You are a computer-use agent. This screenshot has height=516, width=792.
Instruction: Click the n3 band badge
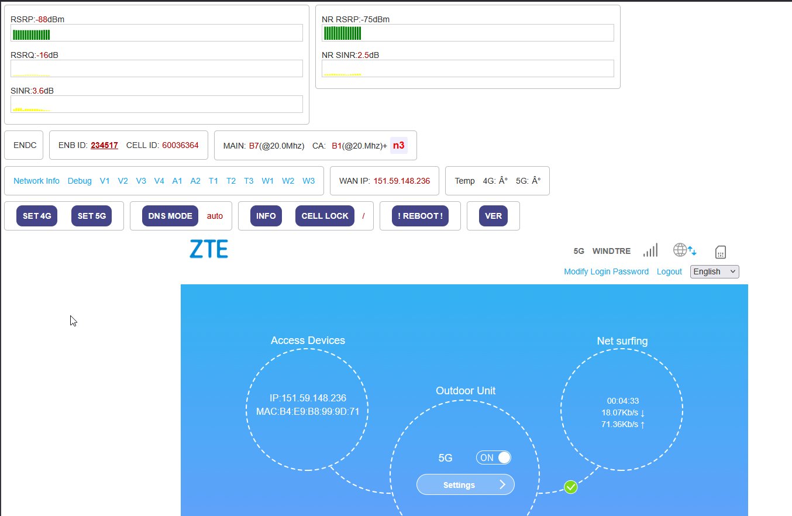point(398,145)
